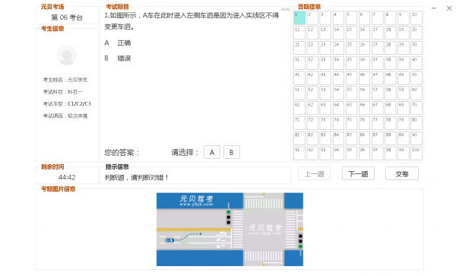Jump to question 30 in answer grid
This screenshot has height=276, width=456.
point(416,48)
